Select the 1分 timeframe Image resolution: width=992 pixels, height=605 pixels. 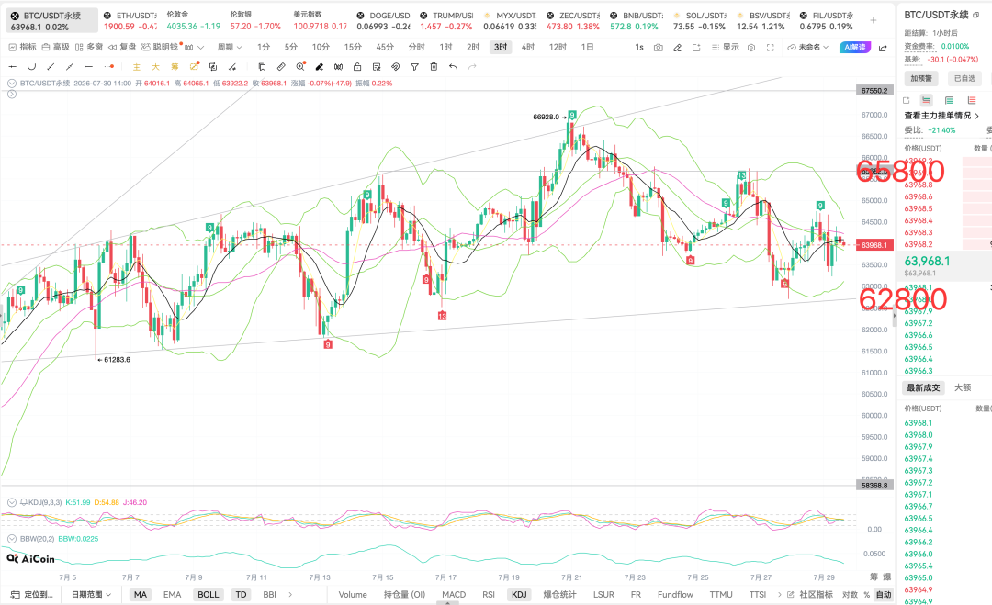tap(264, 48)
